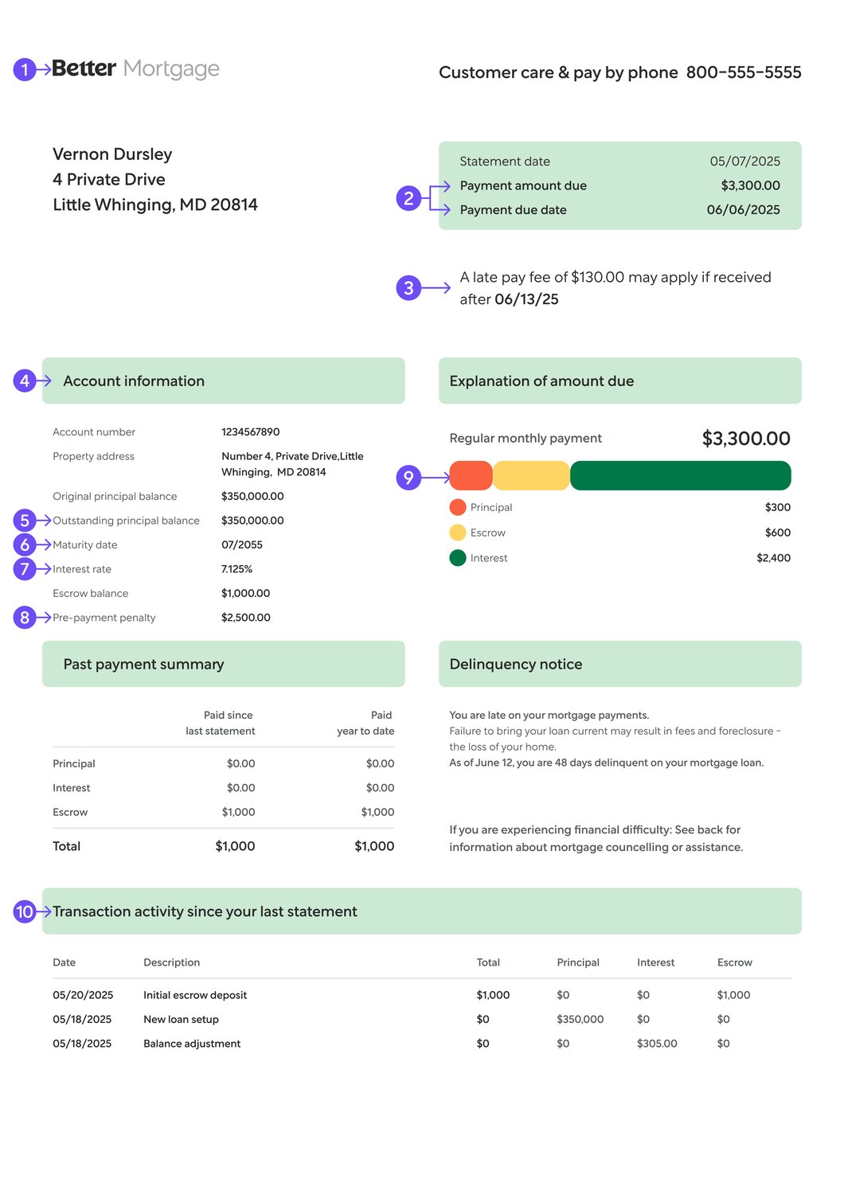Image resolution: width=844 pixels, height=1194 pixels.
Task: Select marker 6 beside Maturity date
Action: coord(25,544)
